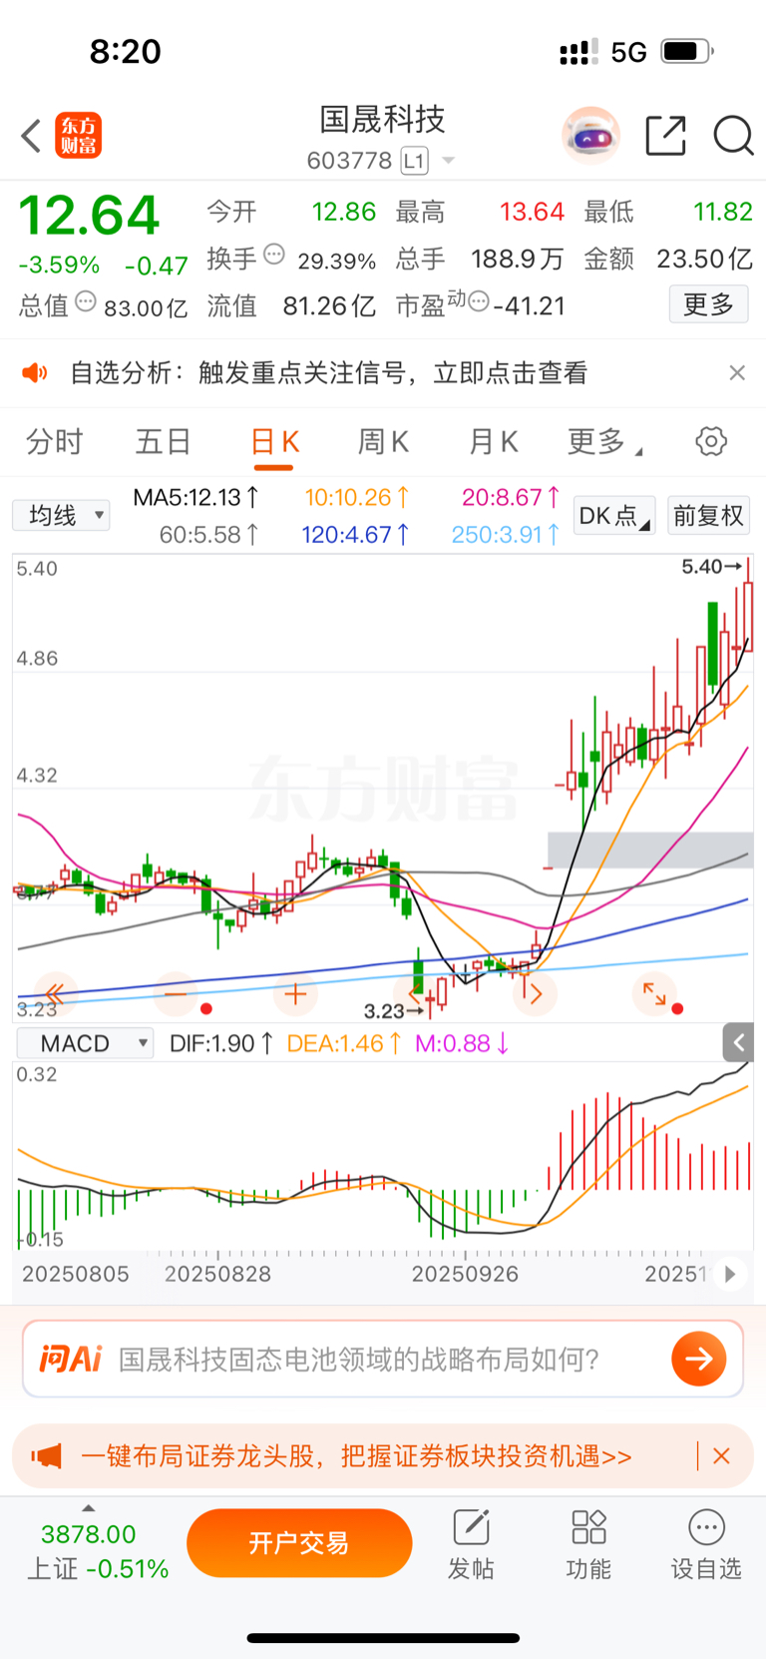
Task: Tap the megaphone icon in 证券 banner
Action: coord(46,1456)
